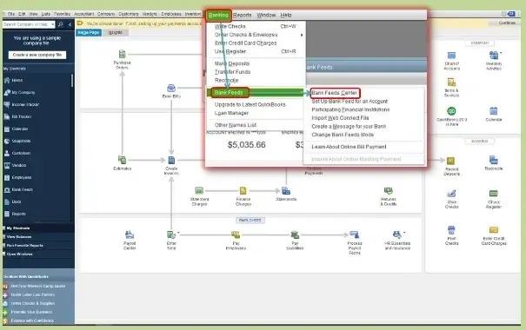Select Set Up Bank Feed for an Account
The width and height of the screenshot is (526, 330).
click(350, 102)
